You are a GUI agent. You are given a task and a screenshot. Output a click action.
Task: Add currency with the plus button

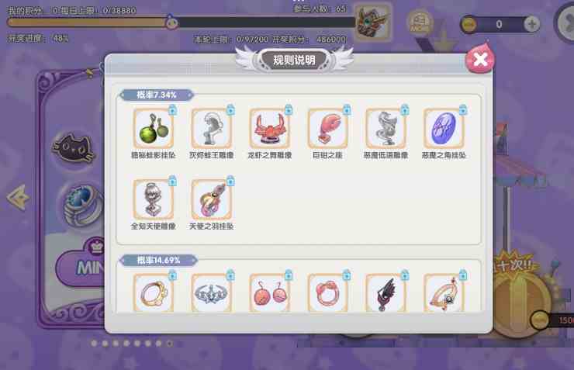click(x=531, y=24)
